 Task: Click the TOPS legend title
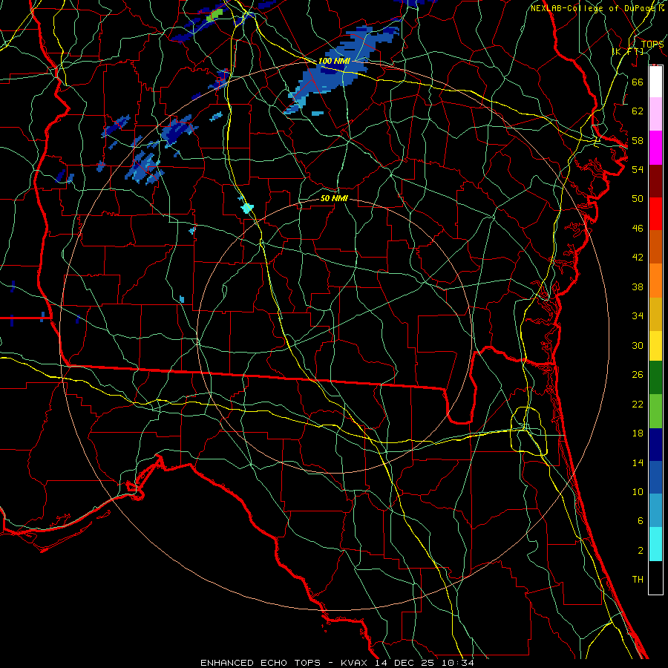[x=652, y=45]
